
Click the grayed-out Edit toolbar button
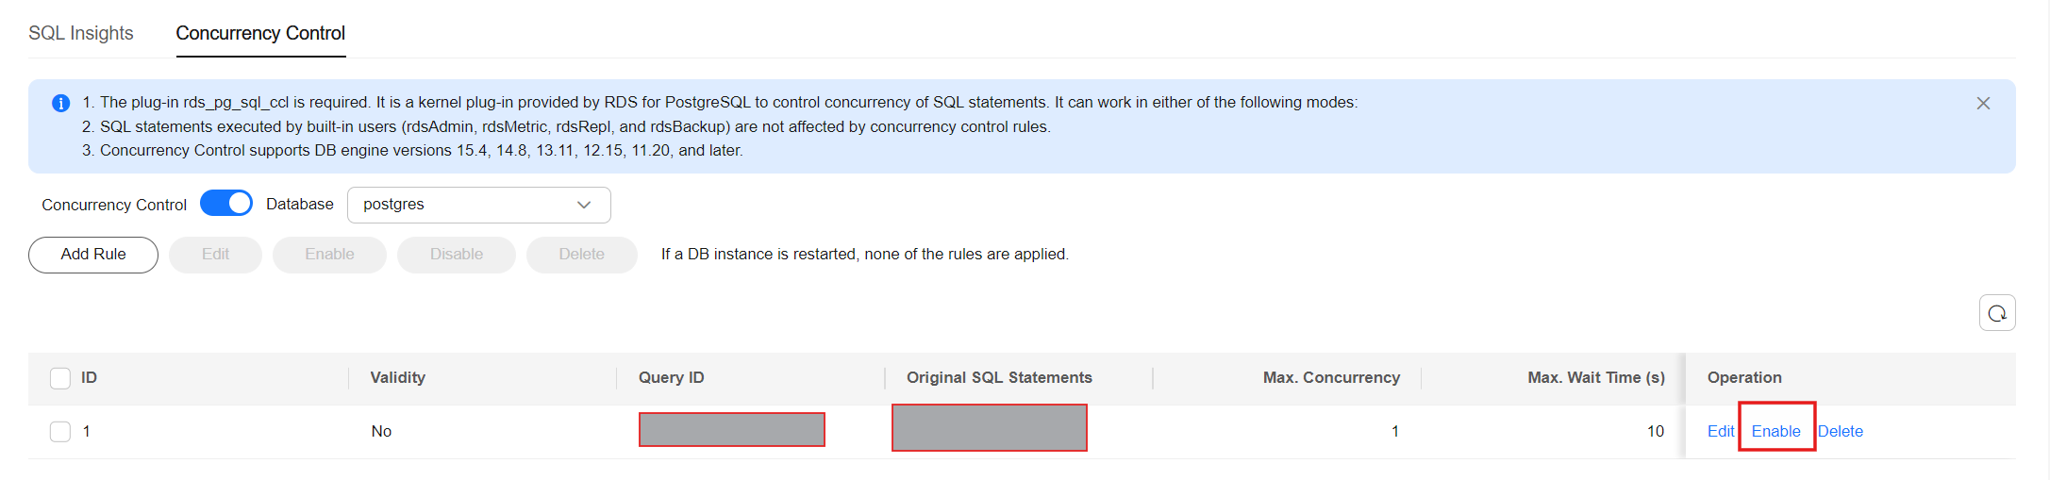point(215,255)
